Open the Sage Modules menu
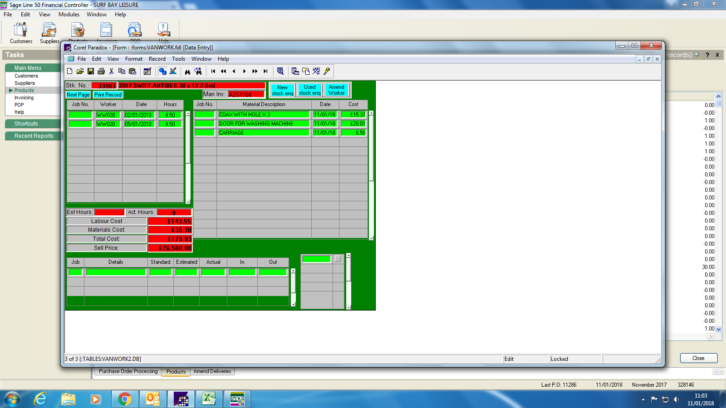Screen dimensions: 726x408 coord(69,15)
